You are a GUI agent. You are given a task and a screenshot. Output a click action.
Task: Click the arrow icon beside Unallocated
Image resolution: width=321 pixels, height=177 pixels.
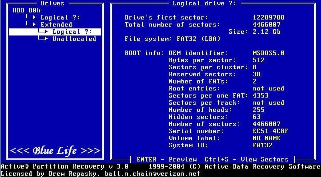(x=43, y=39)
